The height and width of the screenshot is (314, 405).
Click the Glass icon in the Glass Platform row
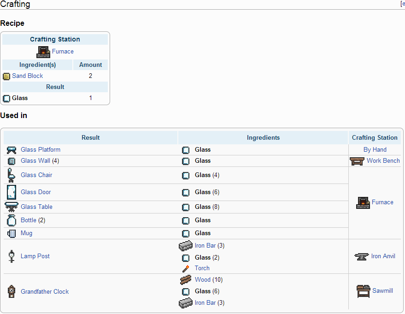(186, 150)
